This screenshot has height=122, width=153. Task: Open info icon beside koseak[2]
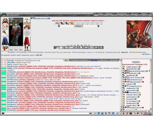tap(136, 99)
